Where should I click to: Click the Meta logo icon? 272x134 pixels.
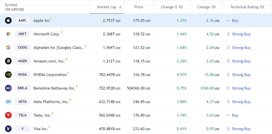coord(8,102)
